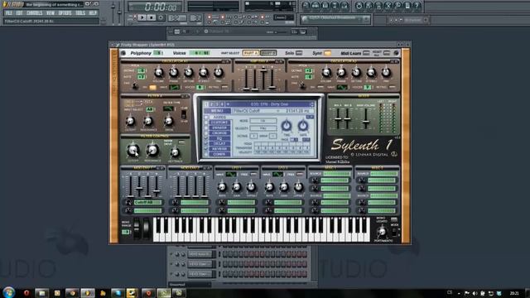This screenshot has height=298, width=530.
Task: Switch to CHORUS effect tab
Action: [219, 133]
